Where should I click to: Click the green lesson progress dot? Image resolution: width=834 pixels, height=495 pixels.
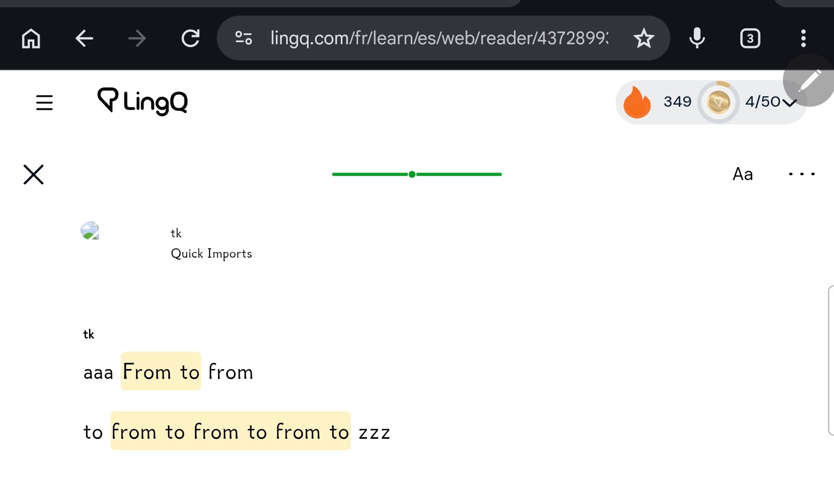412,174
